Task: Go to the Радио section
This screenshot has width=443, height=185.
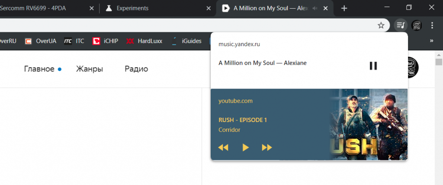Action: coord(136,69)
